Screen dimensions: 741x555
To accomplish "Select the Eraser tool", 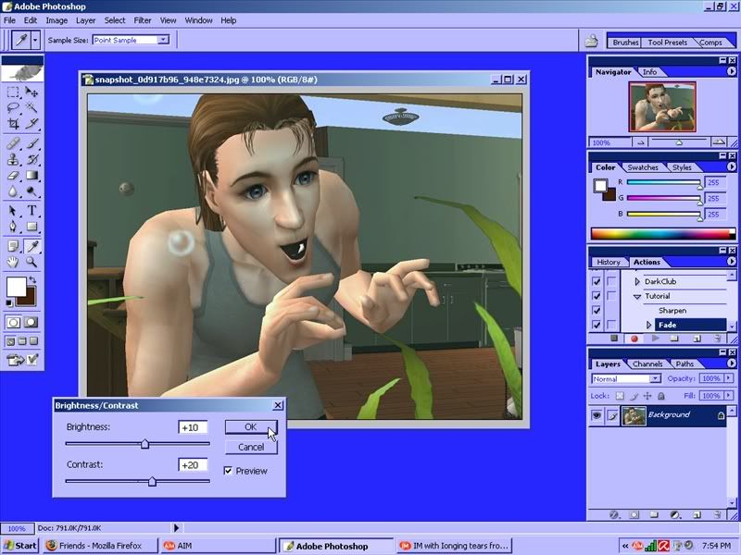I will click(13, 176).
